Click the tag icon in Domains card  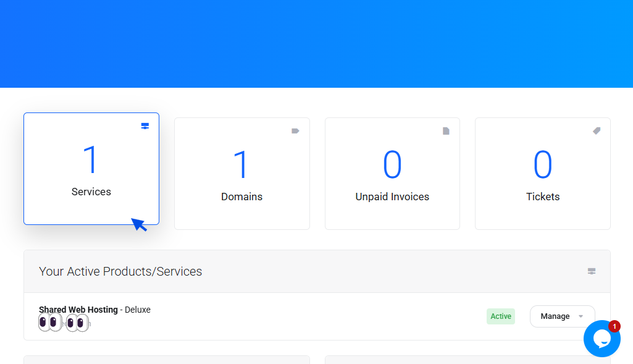point(295,131)
